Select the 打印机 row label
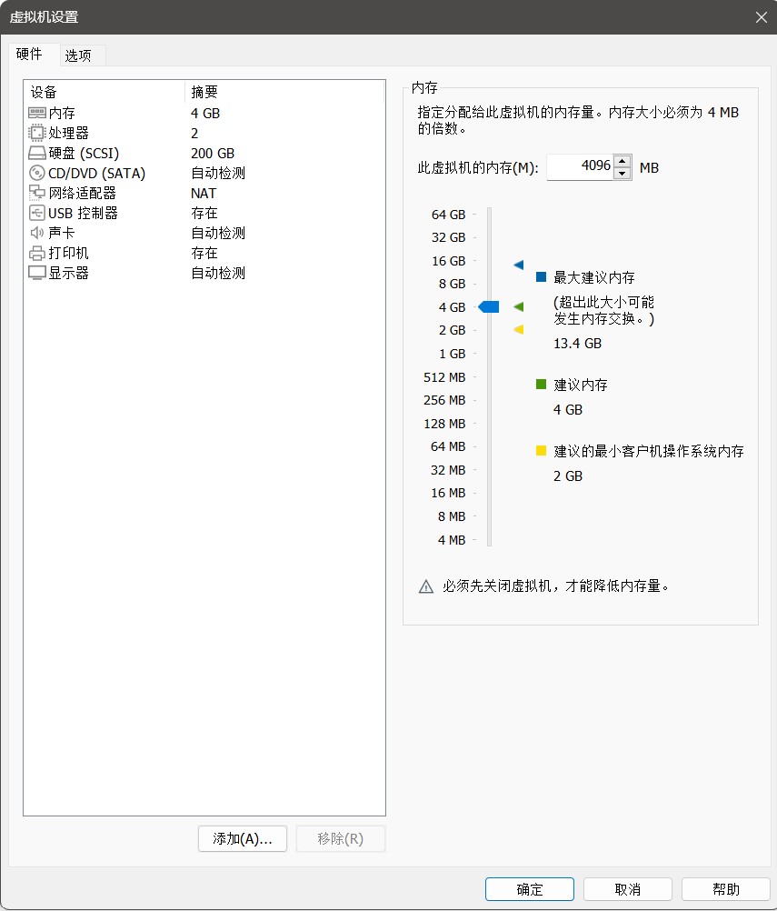The height and width of the screenshot is (911, 777). click(68, 254)
